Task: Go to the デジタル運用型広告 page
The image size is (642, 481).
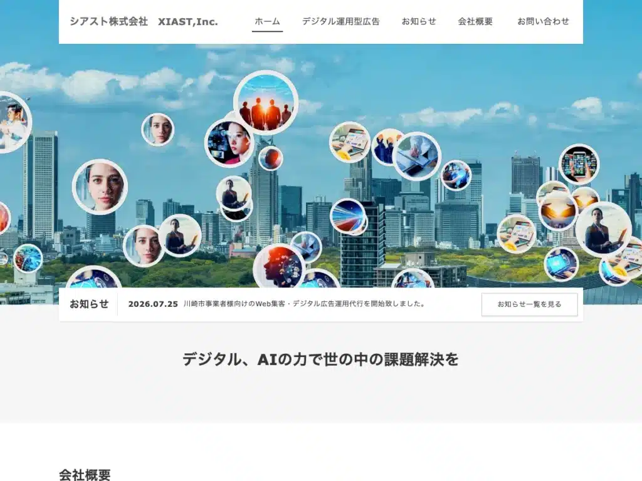Action: pyautogui.click(x=340, y=21)
